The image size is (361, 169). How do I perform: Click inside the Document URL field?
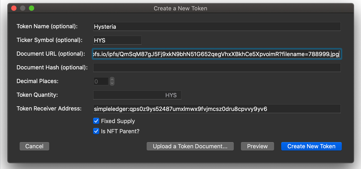217,54
